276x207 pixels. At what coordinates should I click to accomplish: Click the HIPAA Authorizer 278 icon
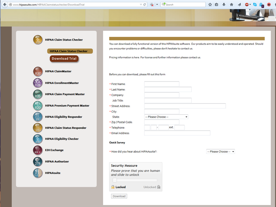click(38, 162)
